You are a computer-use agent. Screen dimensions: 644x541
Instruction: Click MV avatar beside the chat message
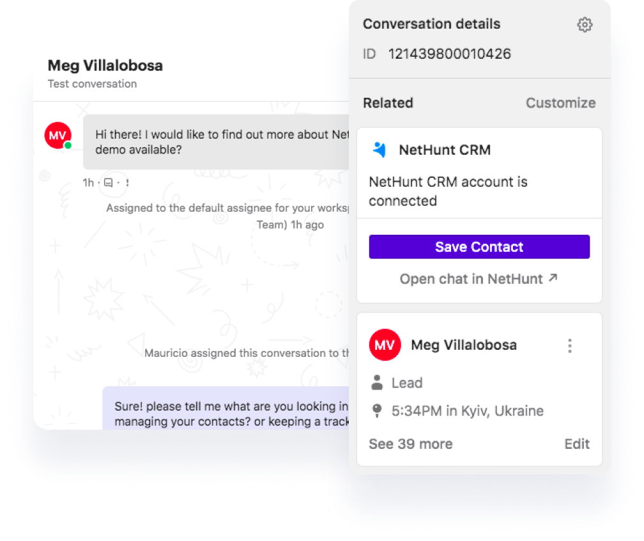58,136
